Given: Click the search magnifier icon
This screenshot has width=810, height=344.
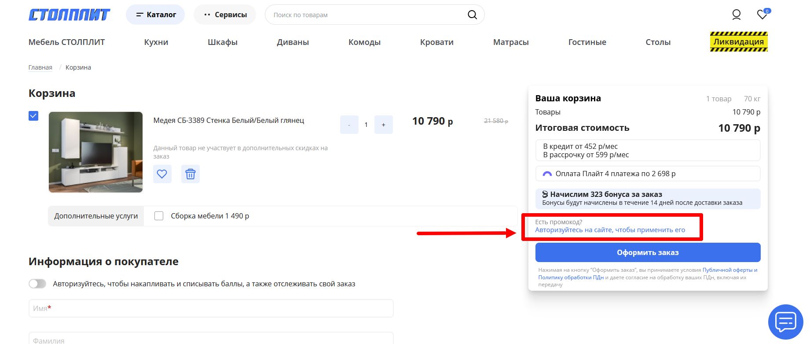Looking at the screenshot, I should coord(472,15).
